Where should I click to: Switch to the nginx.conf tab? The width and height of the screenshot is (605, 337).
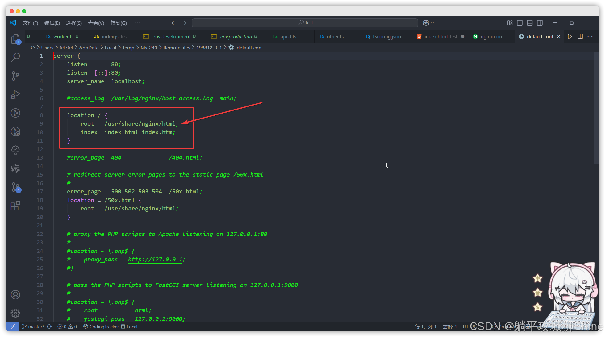tap(492, 36)
